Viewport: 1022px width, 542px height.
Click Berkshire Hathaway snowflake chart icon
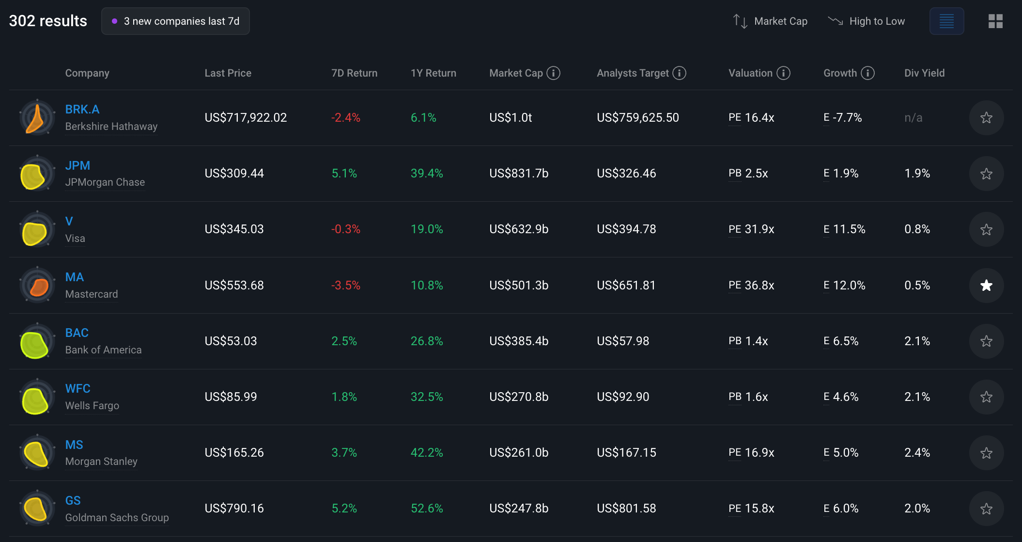37,118
